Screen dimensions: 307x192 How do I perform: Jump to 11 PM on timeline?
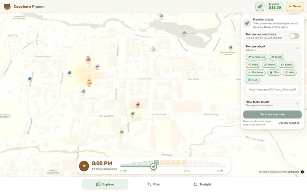[187, 171]
